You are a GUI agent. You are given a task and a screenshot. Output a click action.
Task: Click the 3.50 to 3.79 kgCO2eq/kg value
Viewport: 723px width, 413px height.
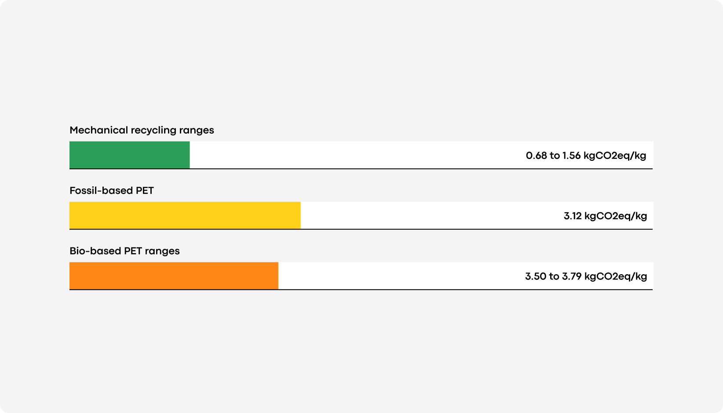(x=586, y=276)
